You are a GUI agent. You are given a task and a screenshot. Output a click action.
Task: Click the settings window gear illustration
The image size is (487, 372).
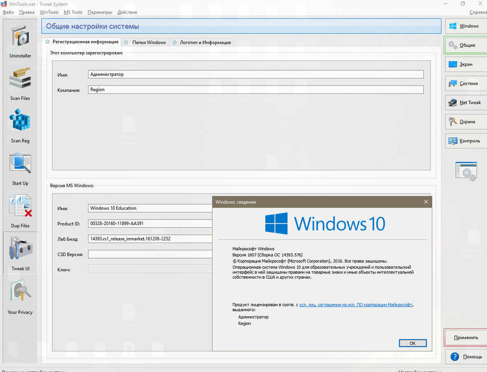click(x=466, y=171)
